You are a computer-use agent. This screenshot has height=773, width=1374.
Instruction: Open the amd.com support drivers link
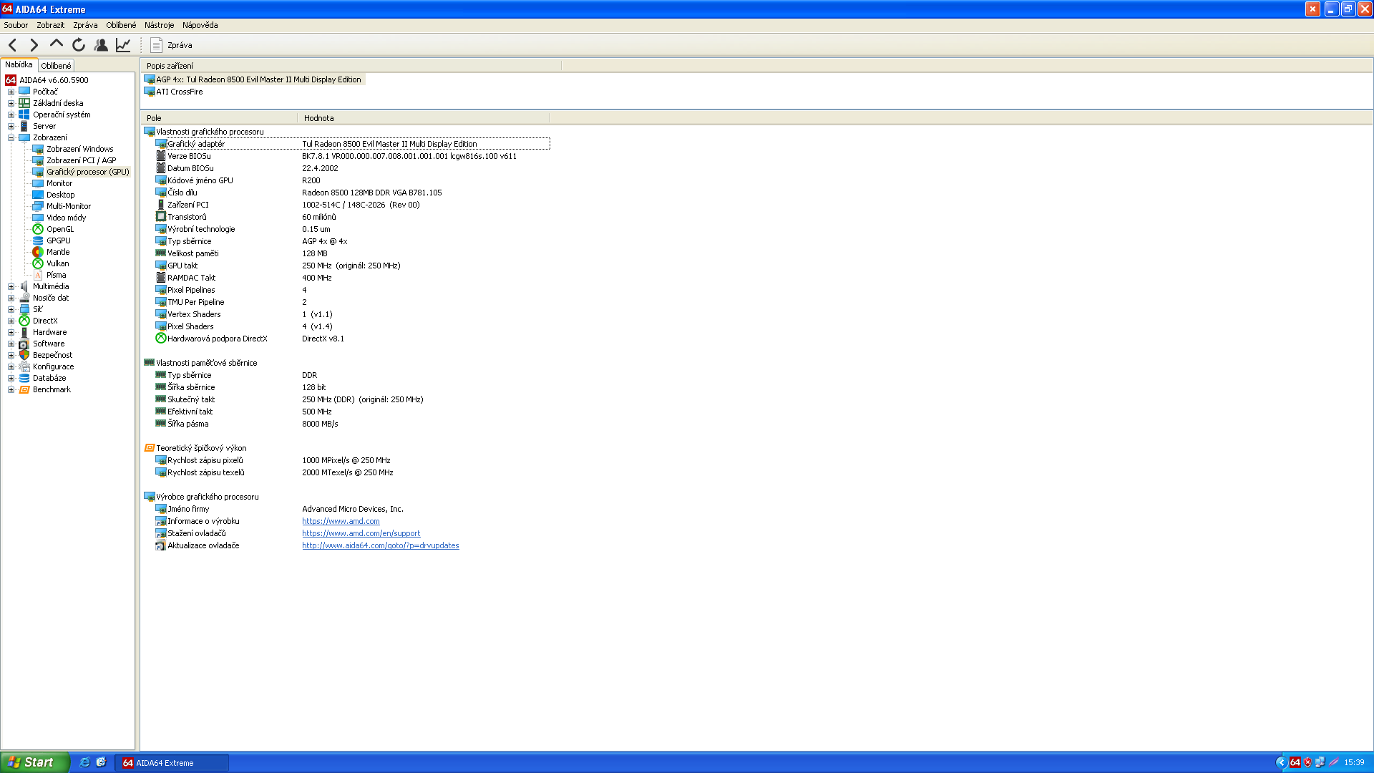361,533
